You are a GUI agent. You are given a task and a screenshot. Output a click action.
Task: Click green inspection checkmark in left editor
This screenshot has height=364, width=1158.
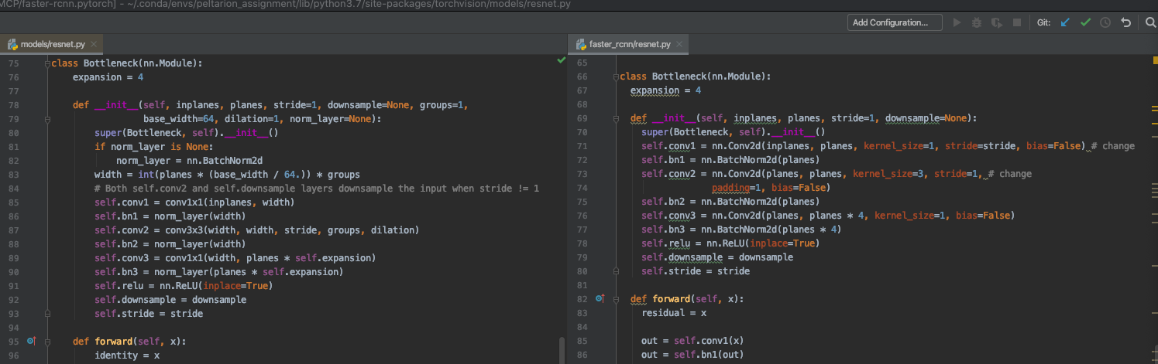coord(561,60)
